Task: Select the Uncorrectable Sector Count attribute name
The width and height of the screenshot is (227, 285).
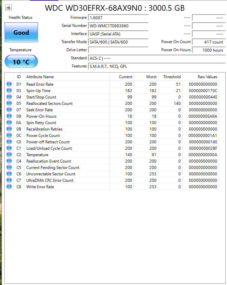Action: click(51, 174)
